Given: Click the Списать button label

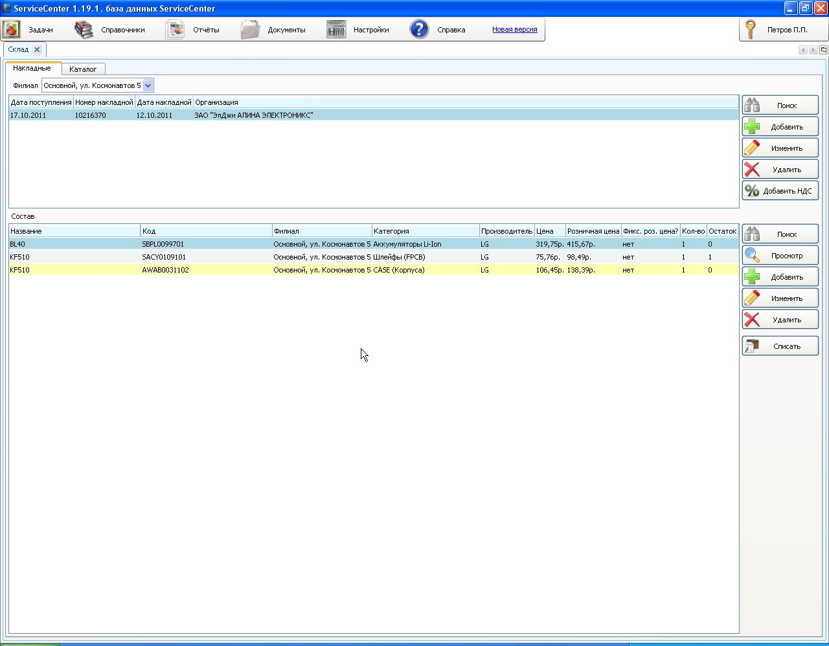Looking at the screenshot, I should pos(787,346).
